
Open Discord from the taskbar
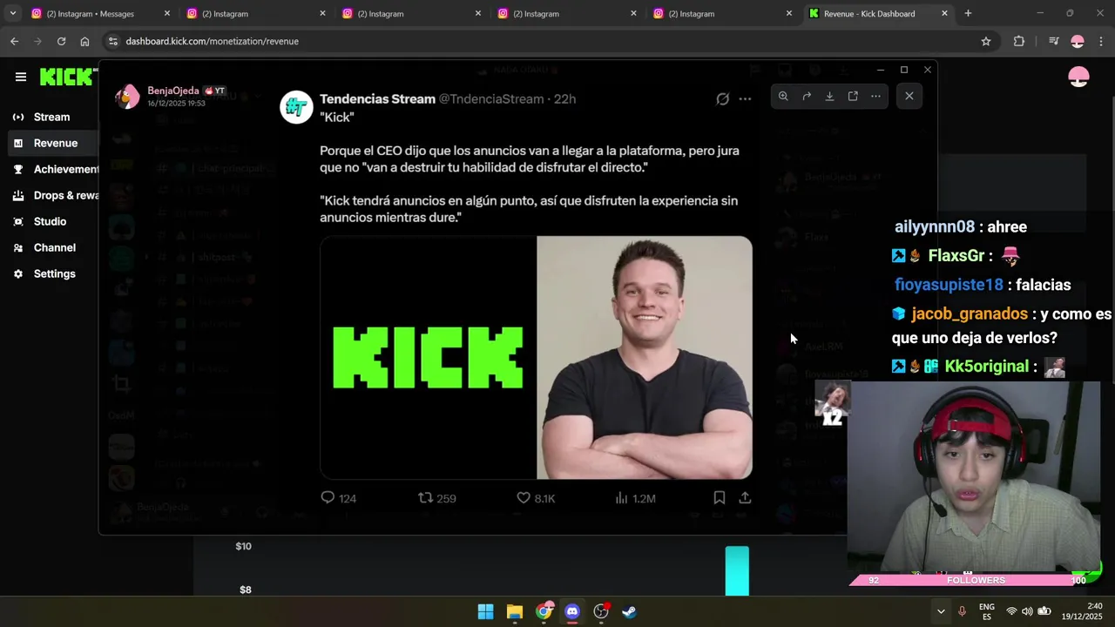[572, 611]
